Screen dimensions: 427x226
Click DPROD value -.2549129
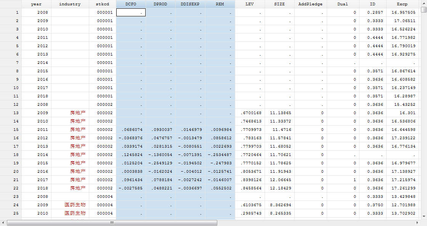pos(161,163)
